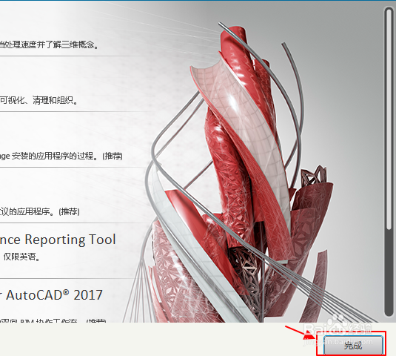
Task: Click the vertical scrollbar thumb
Action: point(389,119)
